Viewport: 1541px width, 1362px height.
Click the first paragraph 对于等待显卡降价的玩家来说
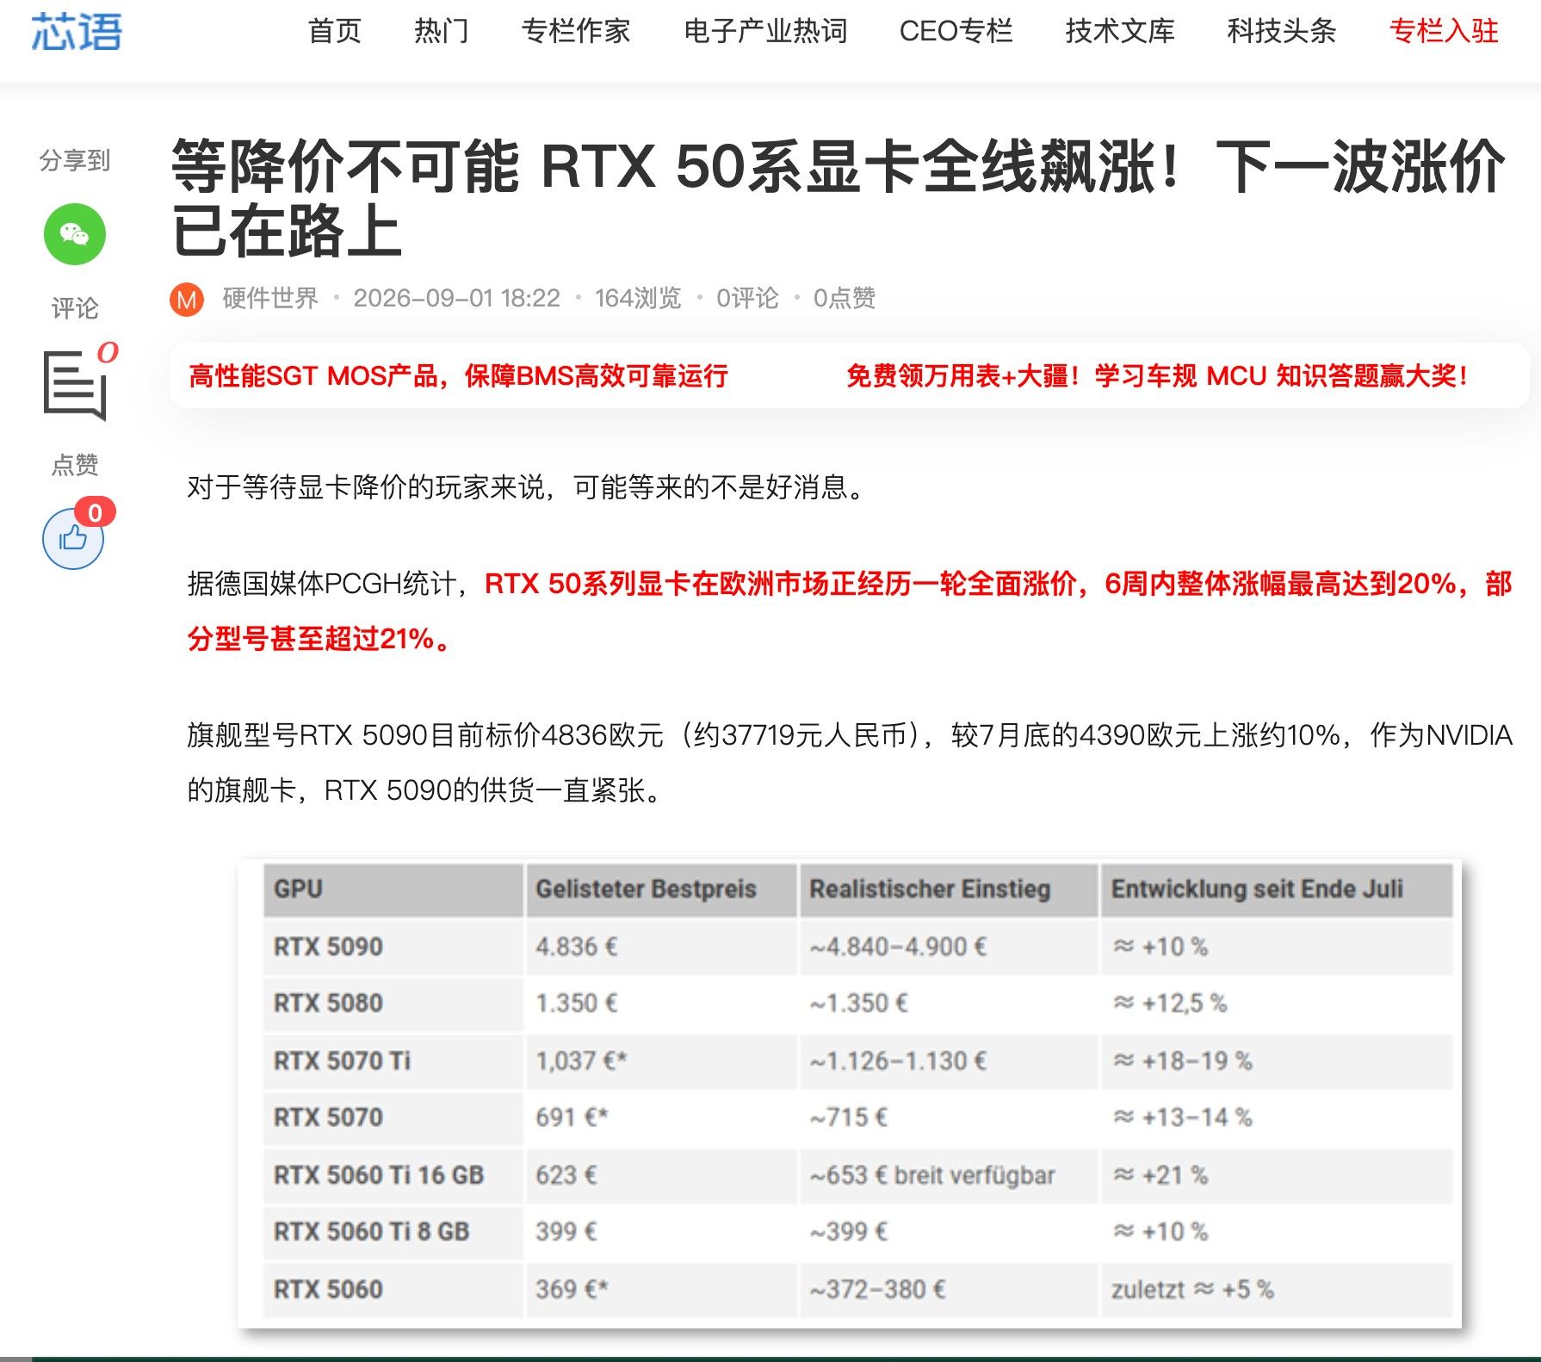click(525, 487)
